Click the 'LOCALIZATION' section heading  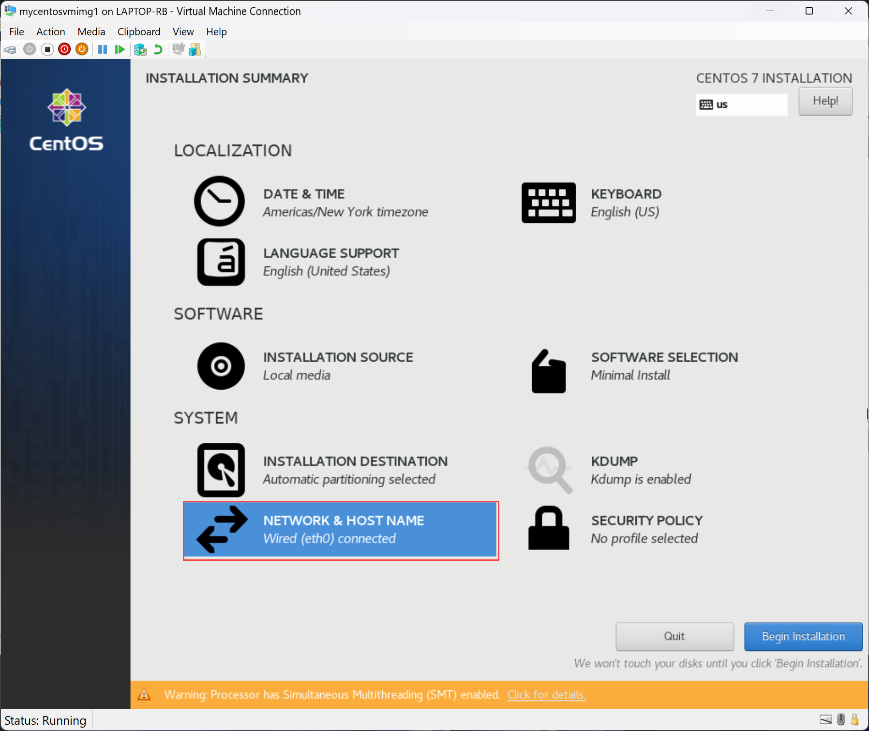(x=233, y=150)
